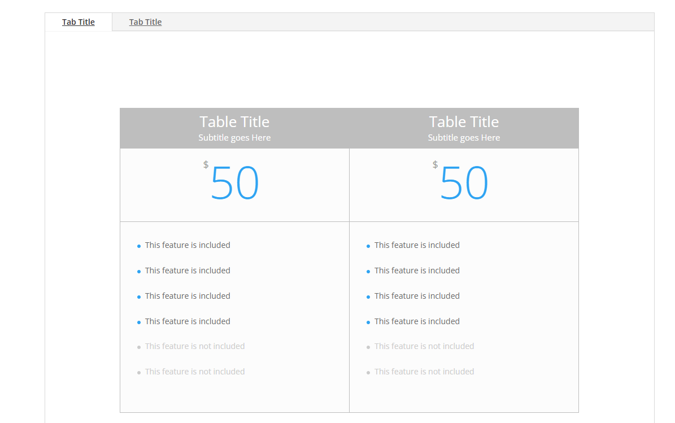Select right column's Subtitle goes Here text
Image resolution: width=675 pixels, height=423 pixels.
click(464, 138)
